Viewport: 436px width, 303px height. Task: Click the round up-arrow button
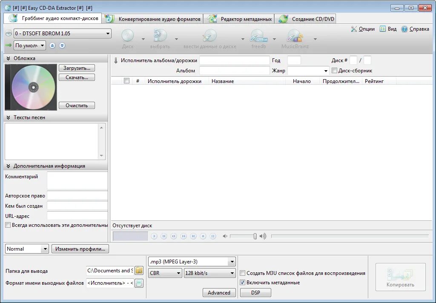point(52,45)
